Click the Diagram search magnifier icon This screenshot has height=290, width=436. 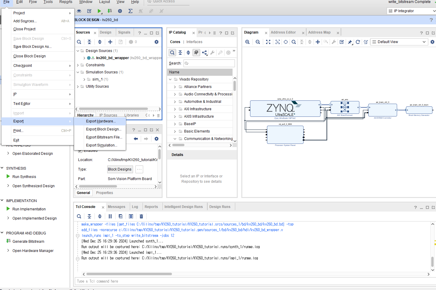pyautogui.click(x=294, y=42)
